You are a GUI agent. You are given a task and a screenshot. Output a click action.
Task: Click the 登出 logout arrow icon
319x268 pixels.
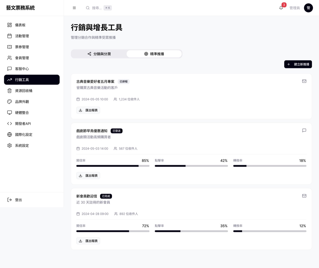point(10,200)
